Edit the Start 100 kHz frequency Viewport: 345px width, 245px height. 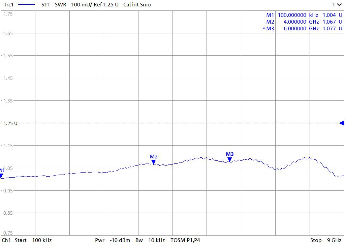33,240
